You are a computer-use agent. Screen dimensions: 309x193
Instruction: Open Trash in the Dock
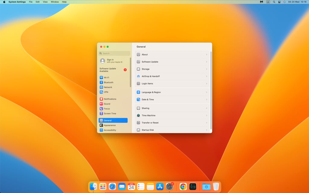click(x=216, y=186)
